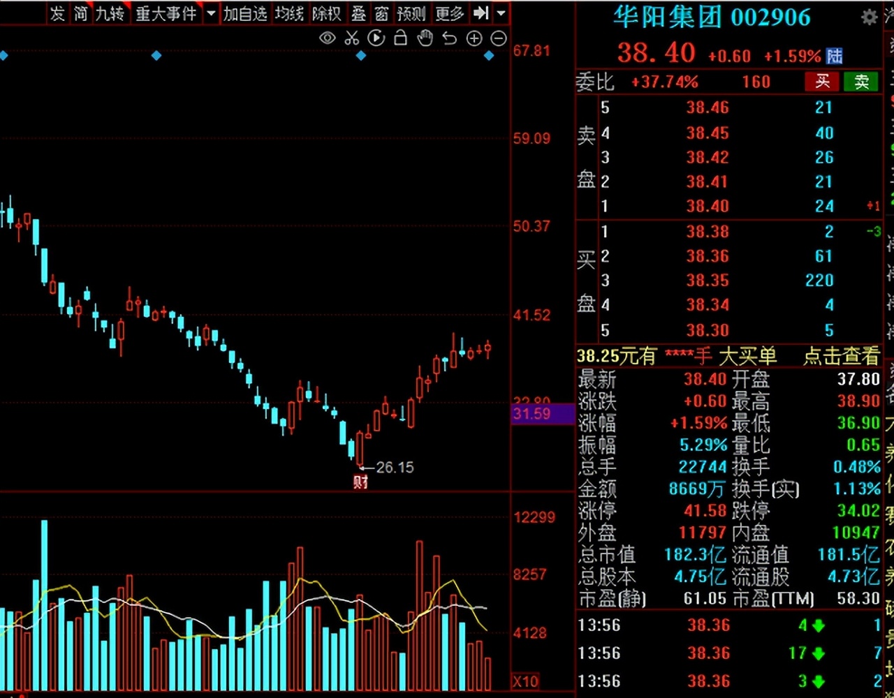
Task: Select sell level 2 price 38.41
Action: (x=708, y=181)
